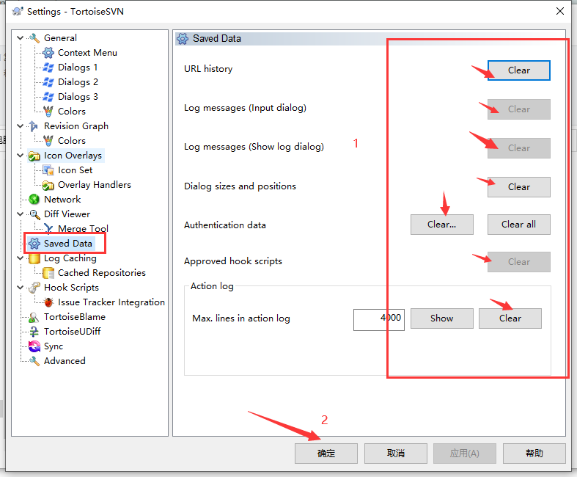Viewport: 577px width, 477px height.
Task: Click the Hook Scripts icon
Action: (x=34, y=288)
